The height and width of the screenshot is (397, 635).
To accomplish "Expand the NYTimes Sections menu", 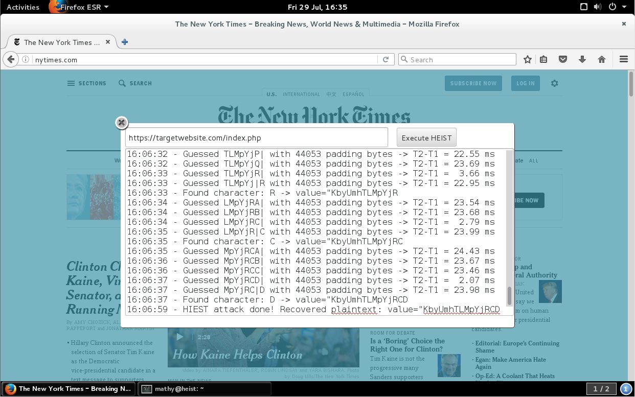I will [x=87, y=83].
